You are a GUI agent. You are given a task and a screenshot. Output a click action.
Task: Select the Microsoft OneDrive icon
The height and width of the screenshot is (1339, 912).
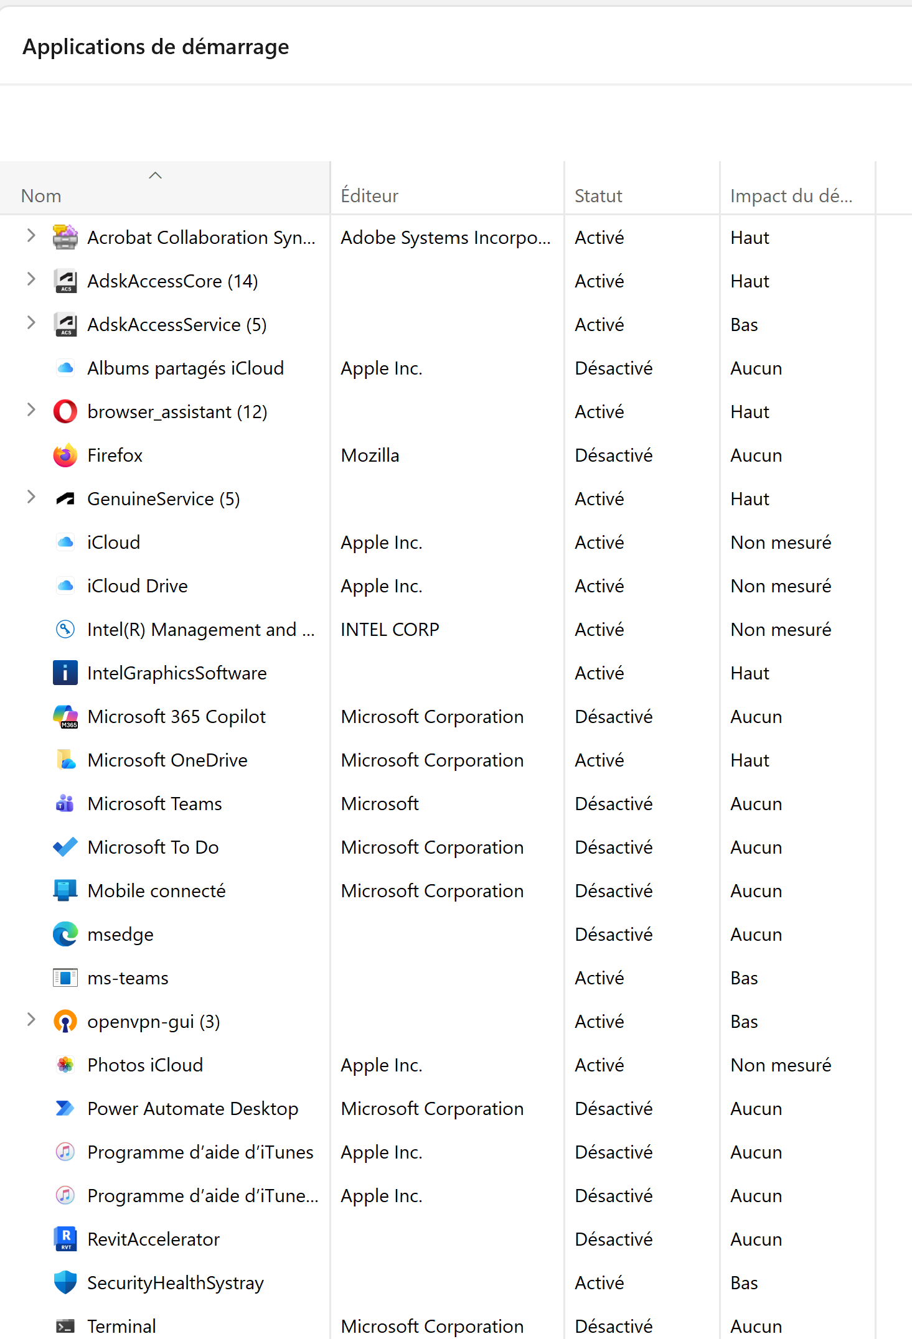(x=65, y=760)
